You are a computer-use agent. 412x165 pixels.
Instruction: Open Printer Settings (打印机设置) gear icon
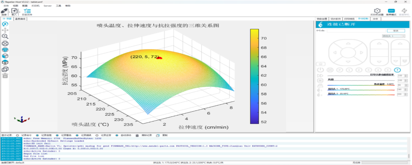point(377,11)
